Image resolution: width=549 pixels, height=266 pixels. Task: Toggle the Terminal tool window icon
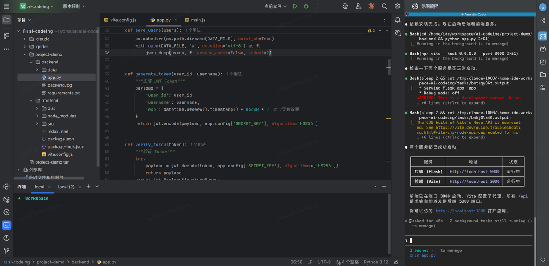coord(6,225)
